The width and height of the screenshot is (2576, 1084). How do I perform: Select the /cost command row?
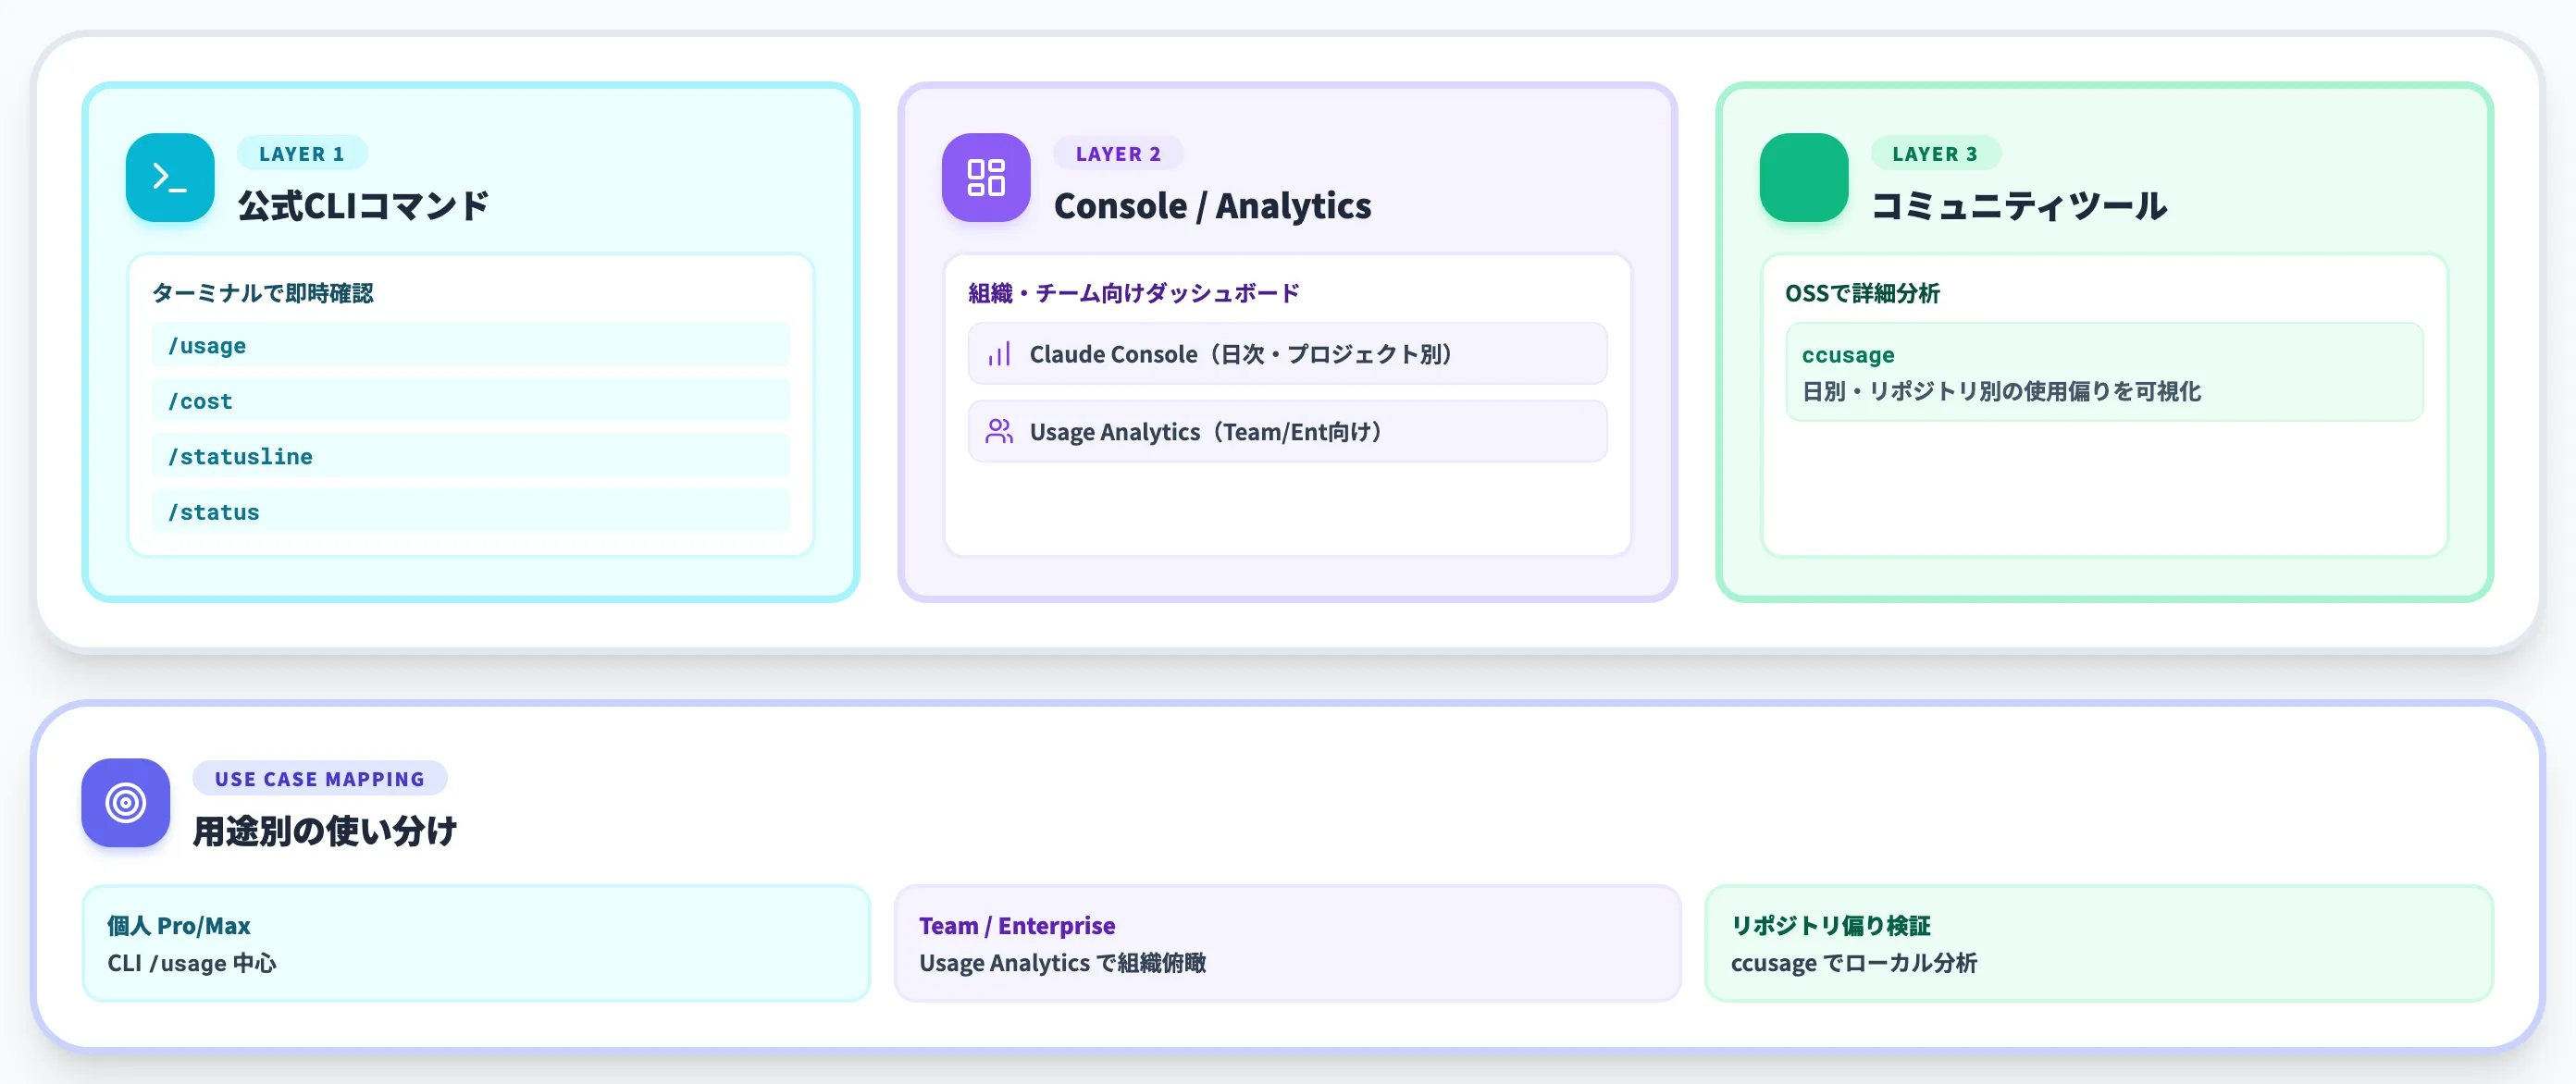coord(470,400)
